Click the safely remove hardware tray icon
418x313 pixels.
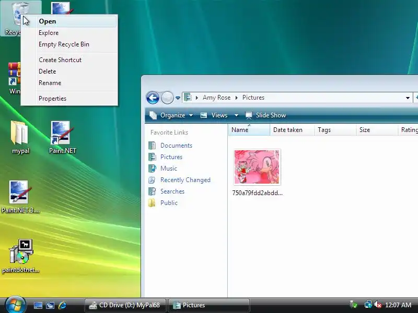pos(354,305)
